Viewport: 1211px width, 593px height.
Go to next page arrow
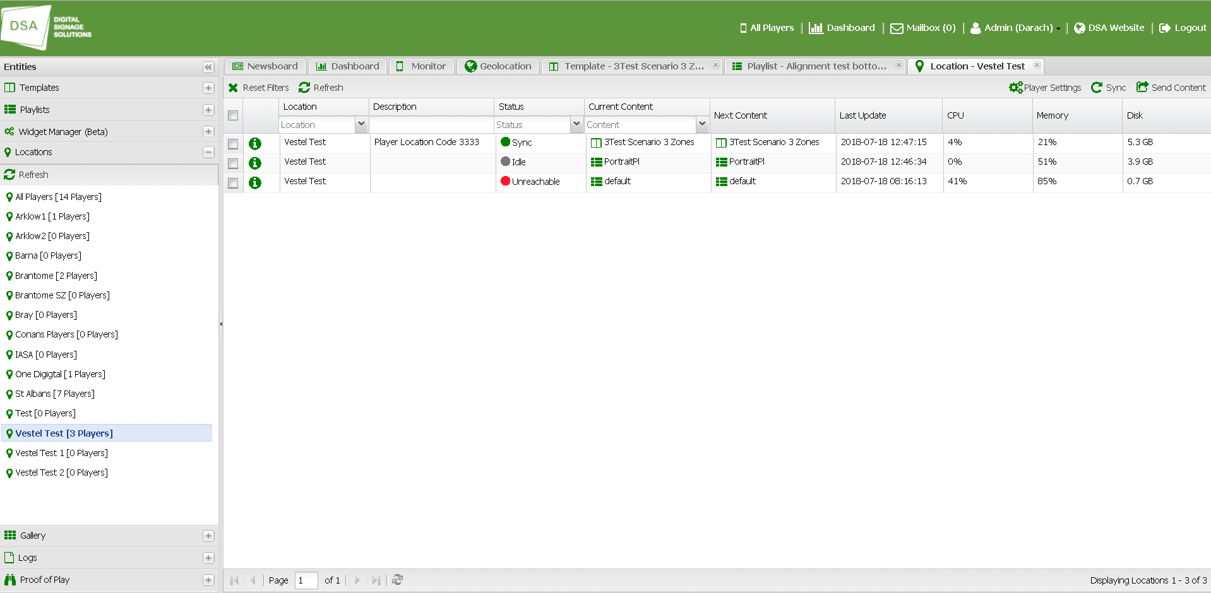tap(357, 580)
